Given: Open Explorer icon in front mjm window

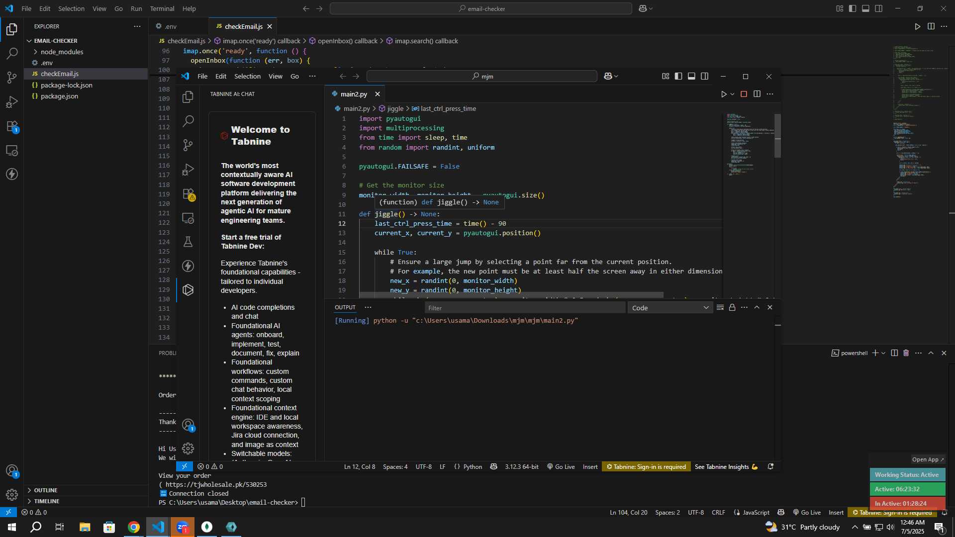Looking at the screenshot, I should click(188, 97).
